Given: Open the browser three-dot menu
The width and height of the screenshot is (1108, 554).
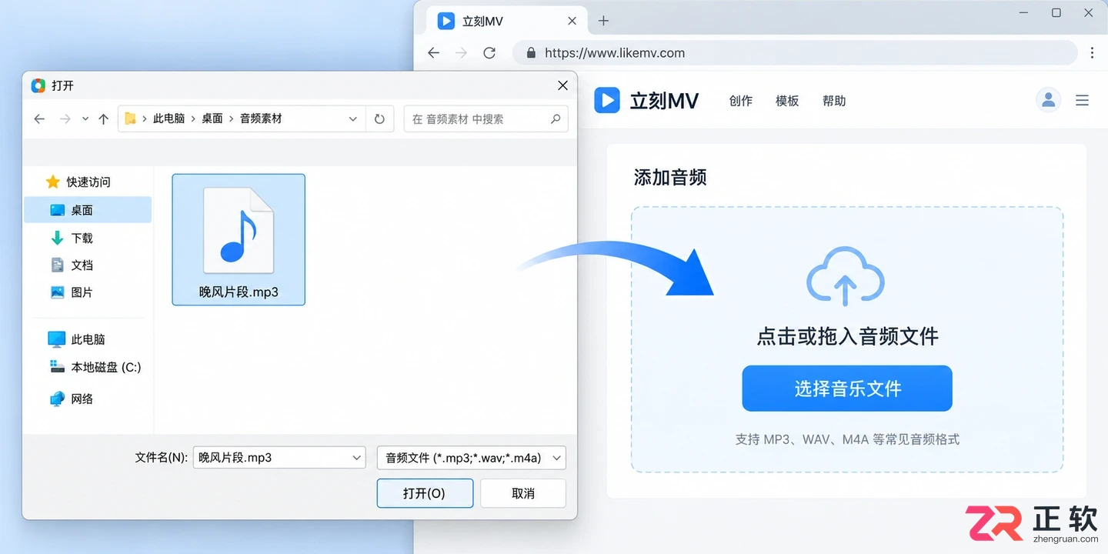Looking at the screenshot, I should (x=1093, y=53).
